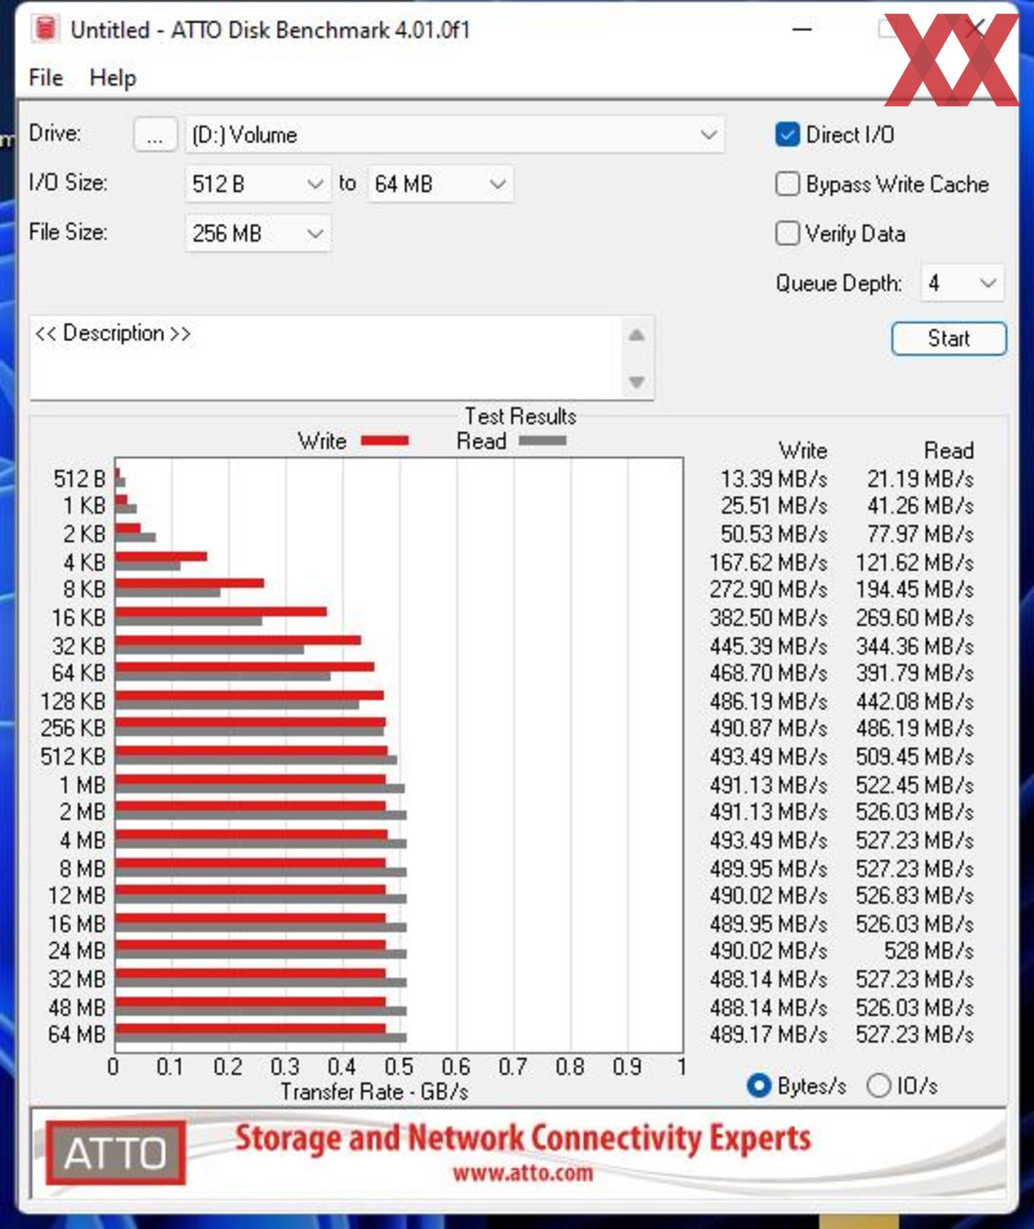Enable the Verify Data checkbox
This screenshot has width=1034, height=1229.
(x=787, y=234)
